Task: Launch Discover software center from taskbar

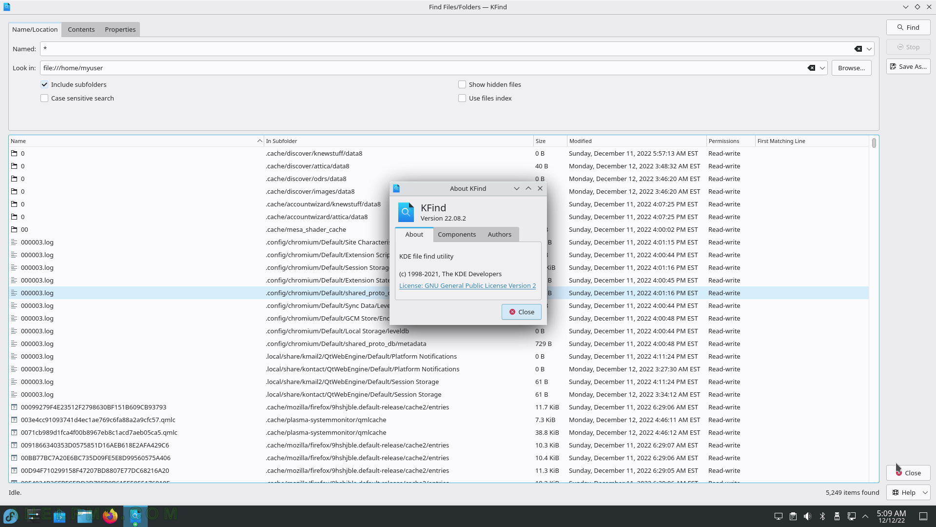Action: [59, 516]
